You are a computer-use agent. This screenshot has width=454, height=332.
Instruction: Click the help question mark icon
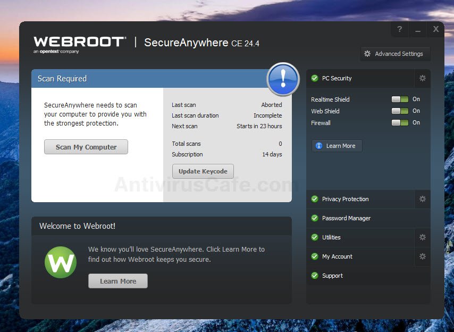pos(400,29)
